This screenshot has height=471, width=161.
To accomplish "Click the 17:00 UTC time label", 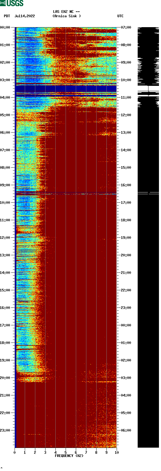I will point(126,203).
